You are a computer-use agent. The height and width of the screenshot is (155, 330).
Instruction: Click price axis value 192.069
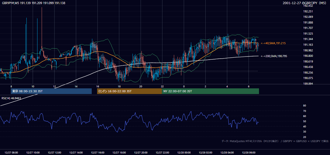[308, 17]
